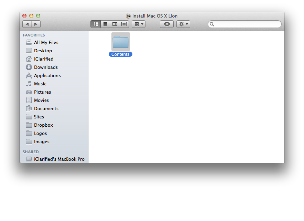Select the Contents folder icon
Screen dimensions: 304x221
click(121, 42)
